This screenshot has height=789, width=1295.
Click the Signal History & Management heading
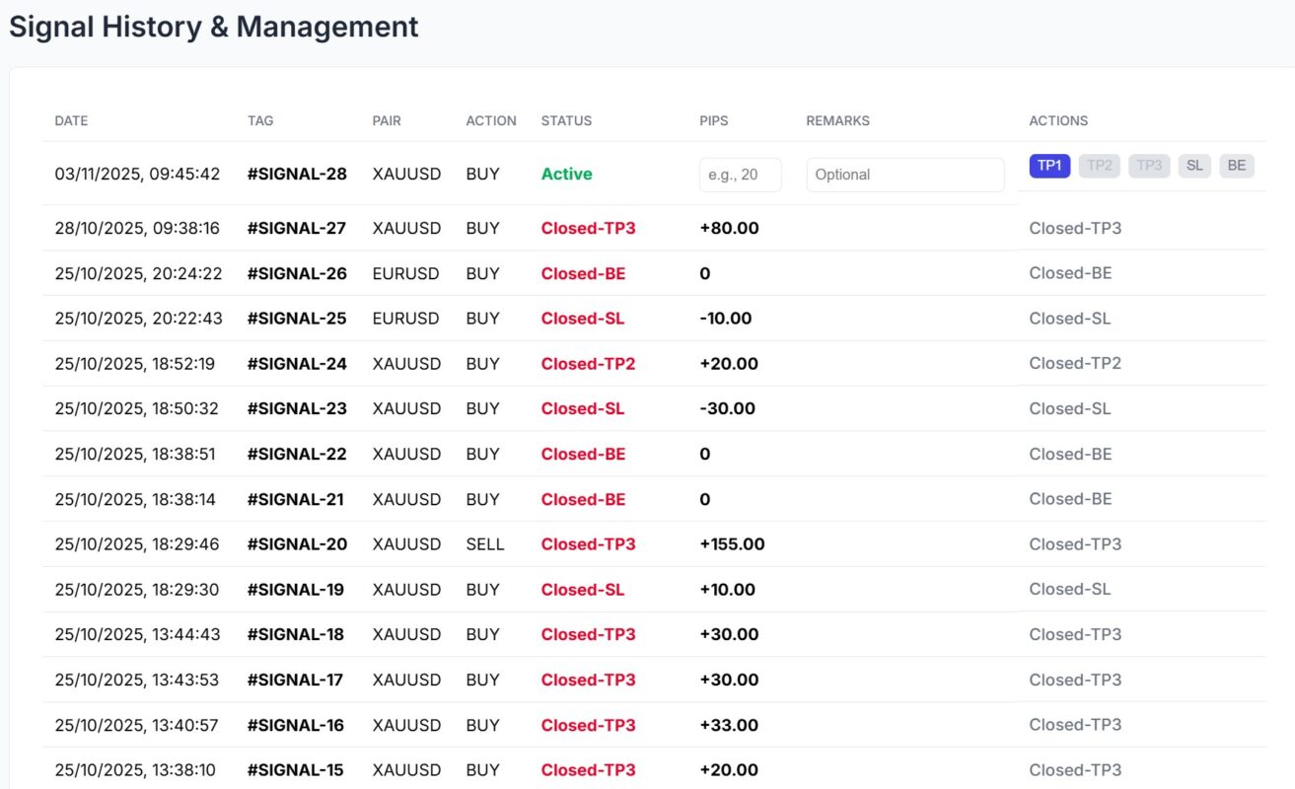coord(214,27)
